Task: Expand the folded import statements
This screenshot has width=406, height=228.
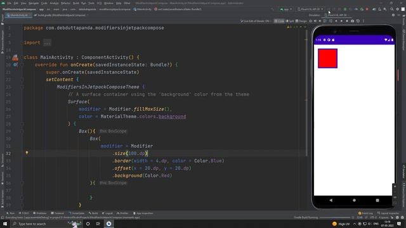Action: 47,43
